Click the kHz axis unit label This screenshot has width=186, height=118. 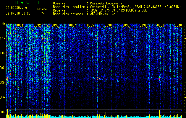tap(3, 24)
